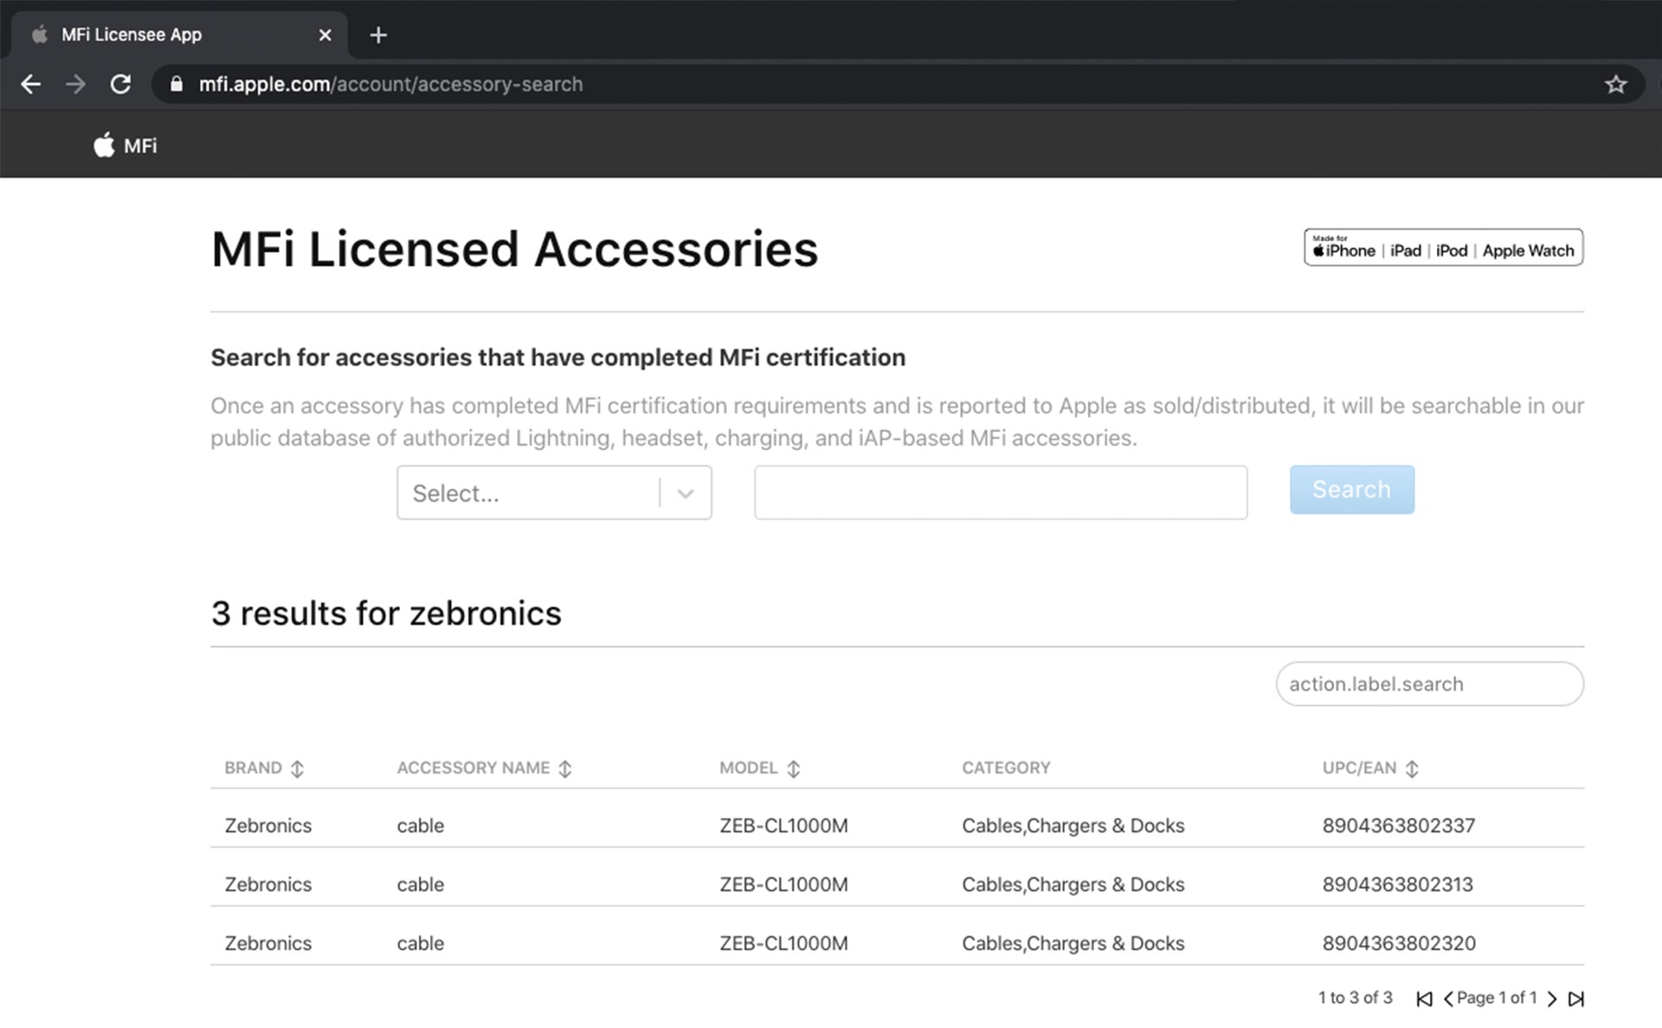Click the browser forward arrow
This screenshot has height=1028, width=1662.
tap(76, 84)
